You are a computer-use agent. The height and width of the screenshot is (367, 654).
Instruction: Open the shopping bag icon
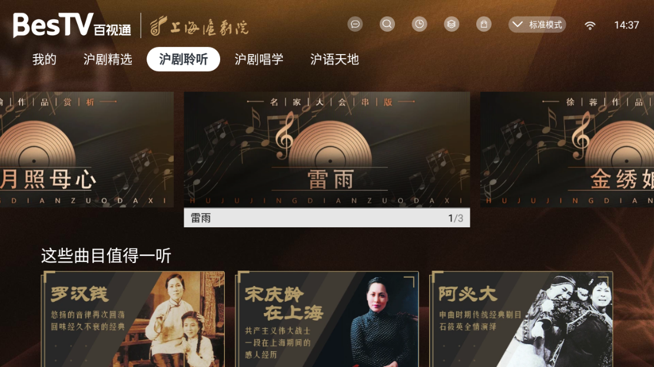tap(483, 24)
